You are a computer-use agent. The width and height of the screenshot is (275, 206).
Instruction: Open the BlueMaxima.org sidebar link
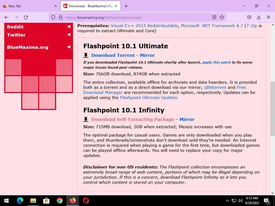click(x=28, y=47)
